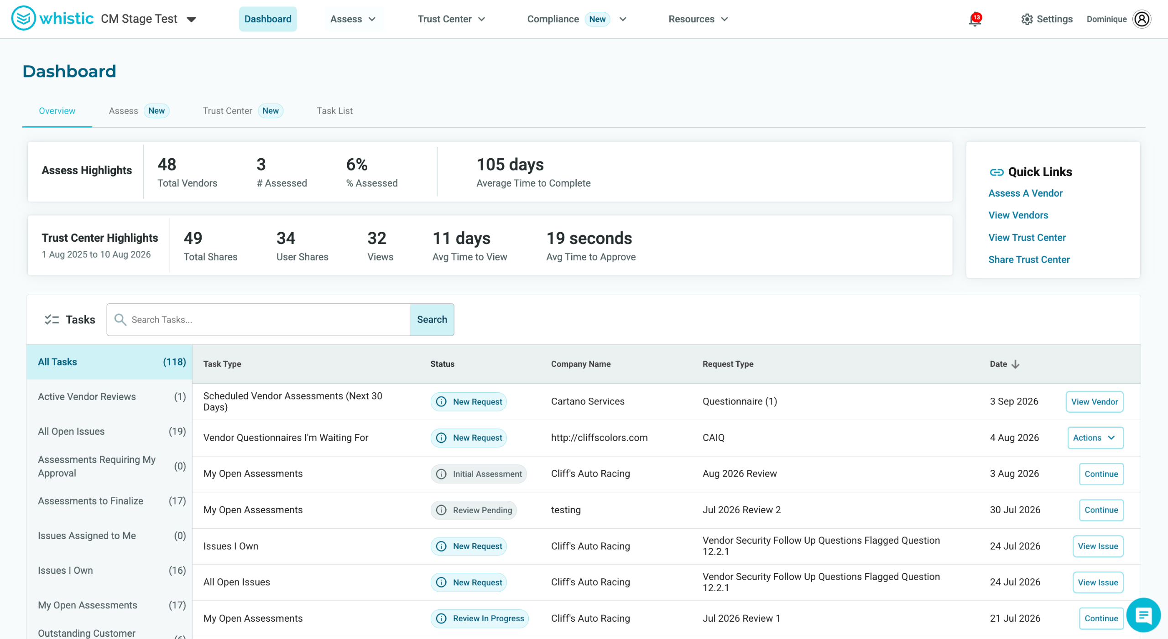
Task: Click info icon on Review Pending status
Action: tap(441, 510)
